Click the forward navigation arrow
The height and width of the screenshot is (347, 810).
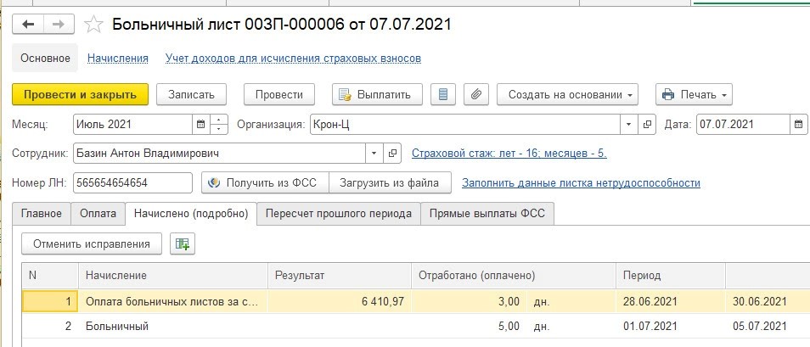tap(59, 25)
